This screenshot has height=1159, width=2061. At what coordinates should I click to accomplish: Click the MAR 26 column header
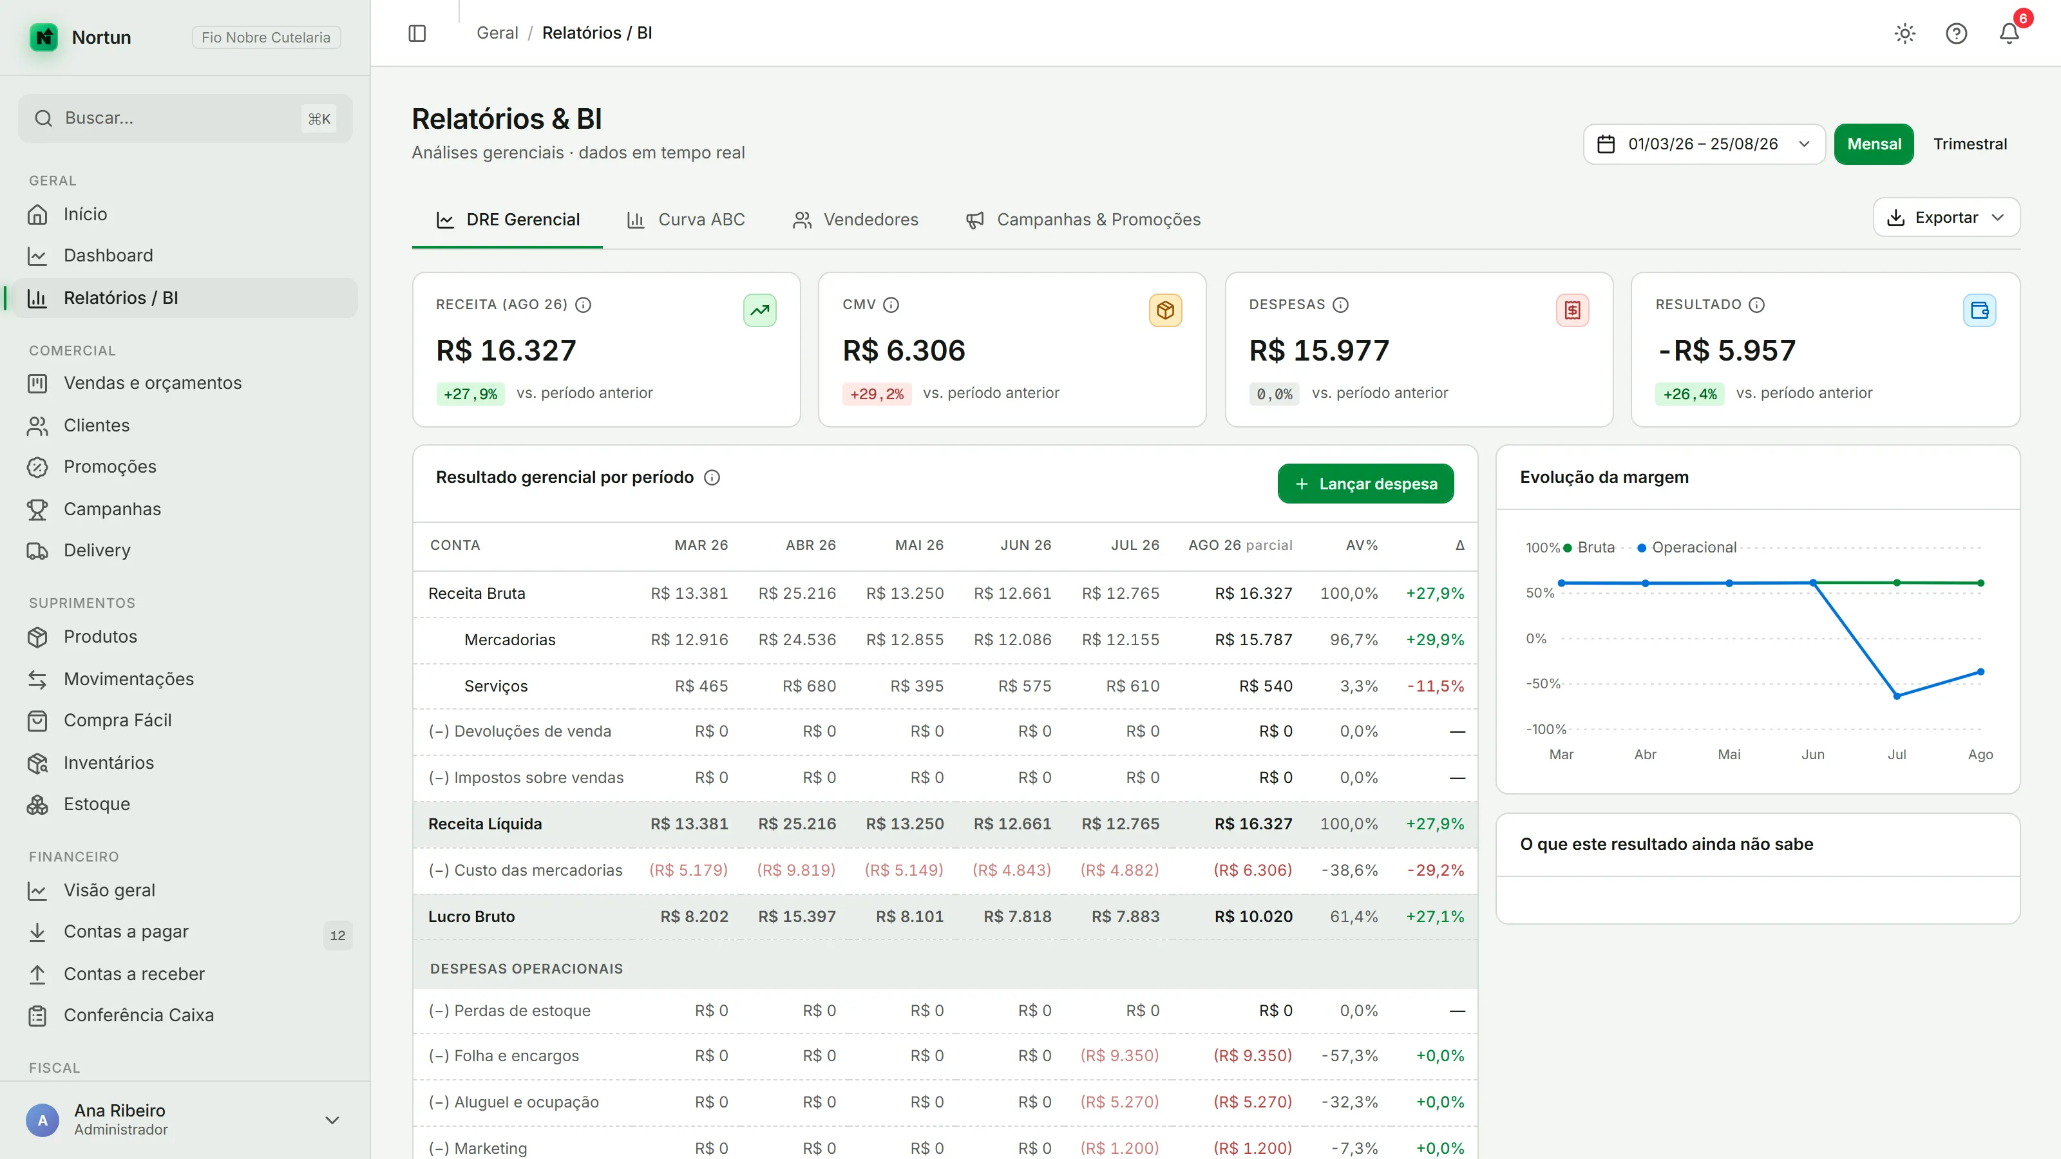point(701,545)
